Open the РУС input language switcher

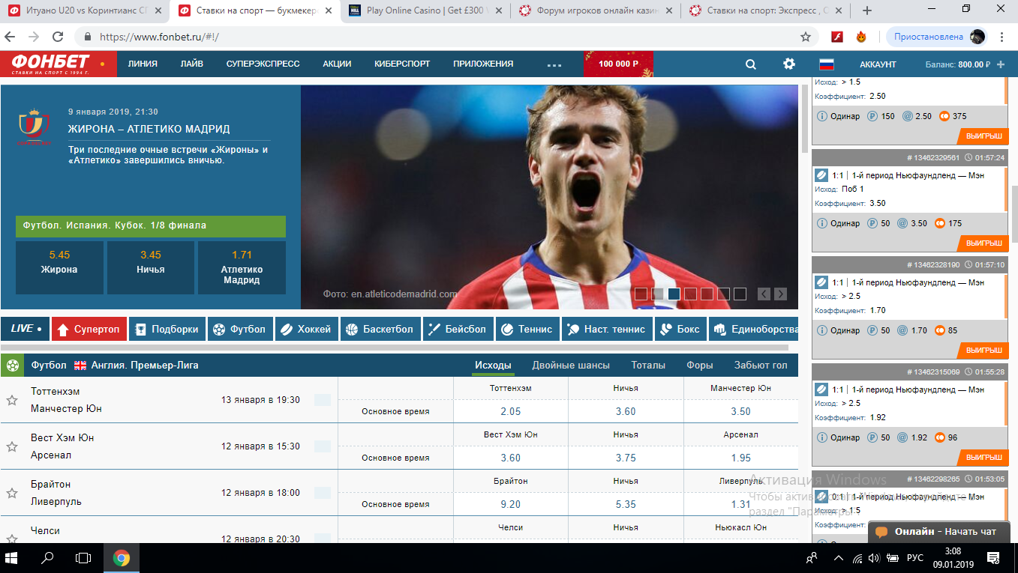[x=915, y=558]
